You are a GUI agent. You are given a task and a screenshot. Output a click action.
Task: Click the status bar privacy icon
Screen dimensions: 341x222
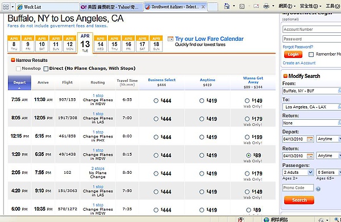(240, 220)
